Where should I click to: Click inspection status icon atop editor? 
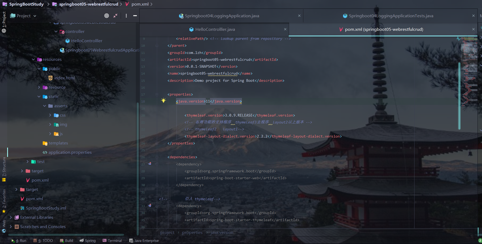458,39
